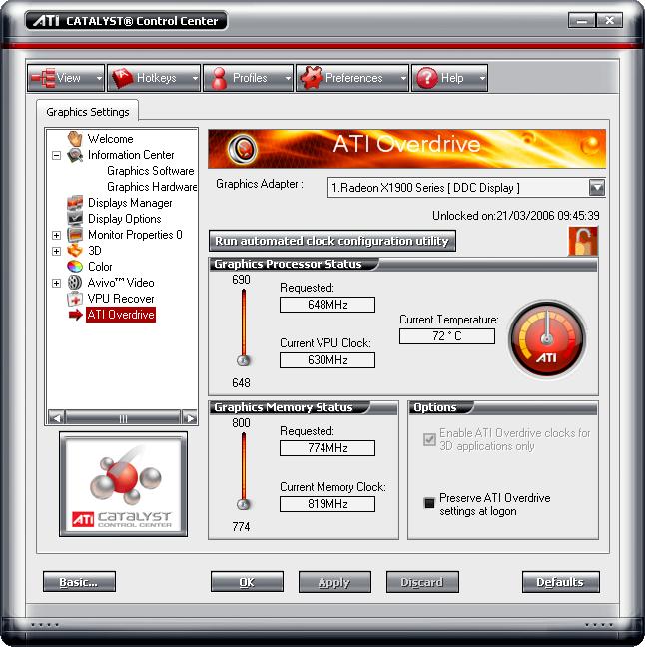
Task: Open the Hotkeys dropdown arrow
Action: click(x=195, y=78)
